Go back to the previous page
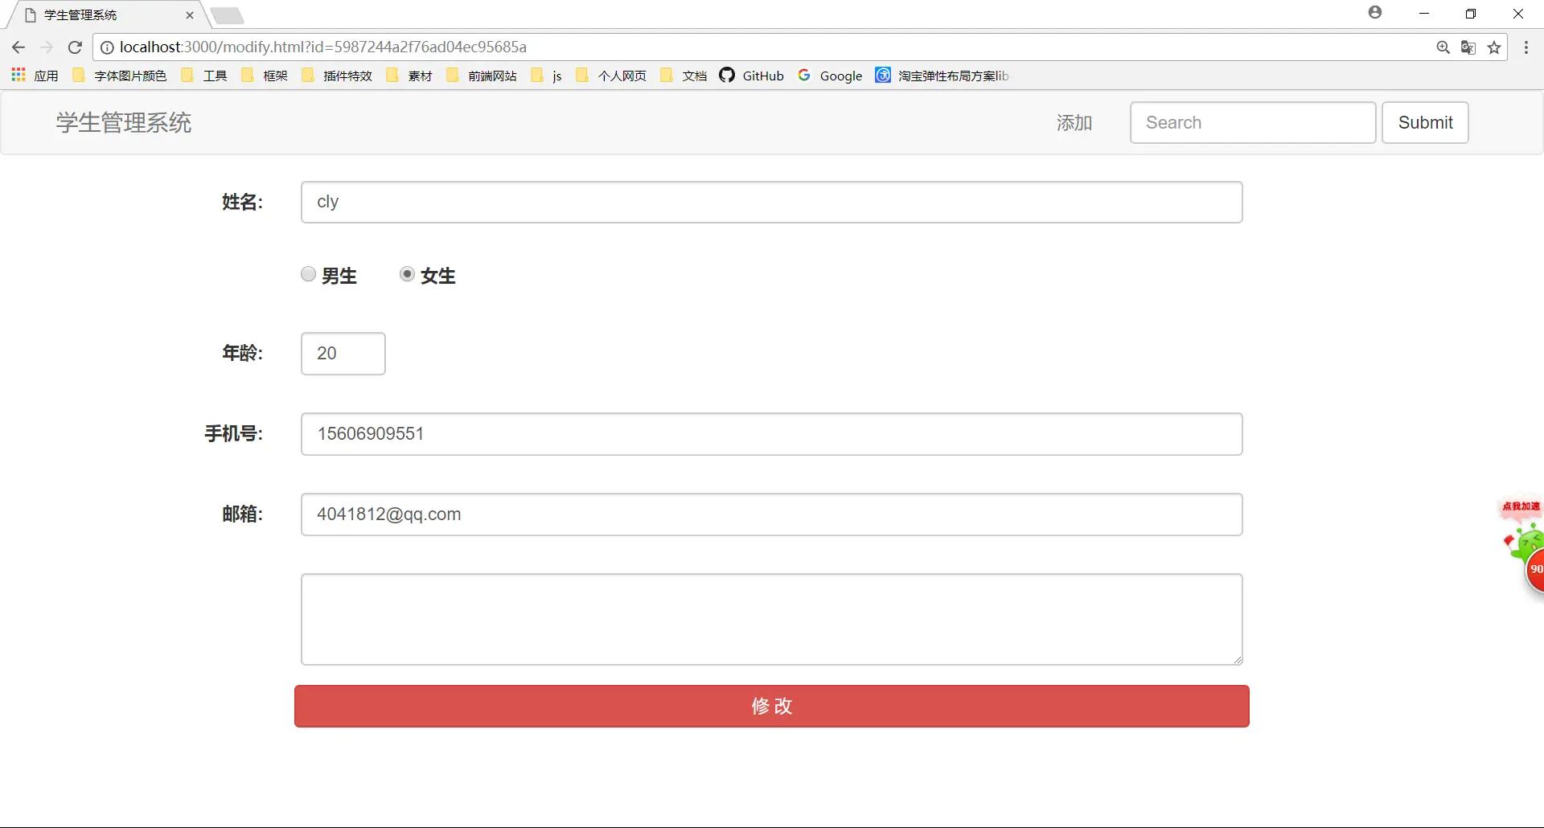The image size is (1544, 828). (18, 47)
